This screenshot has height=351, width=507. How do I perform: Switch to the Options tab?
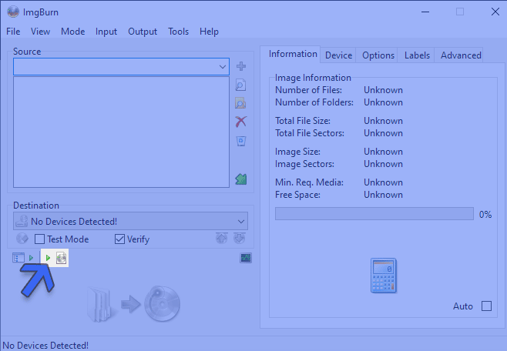(x=378, y=55)
